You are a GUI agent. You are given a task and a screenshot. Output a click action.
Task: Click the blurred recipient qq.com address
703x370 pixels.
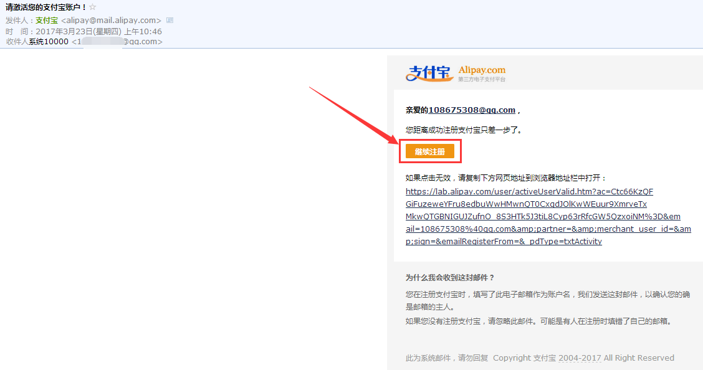[118, 42]
